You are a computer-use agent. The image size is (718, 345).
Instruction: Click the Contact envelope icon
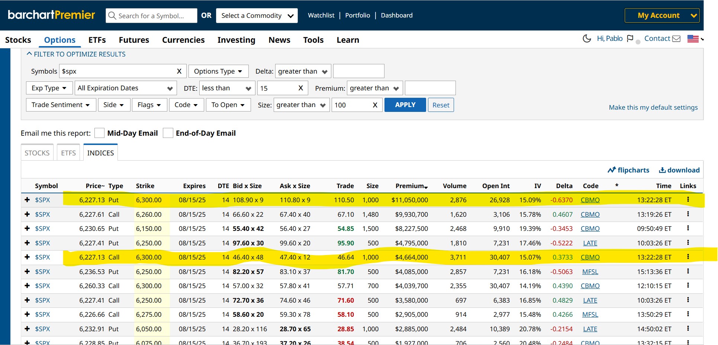676,39
